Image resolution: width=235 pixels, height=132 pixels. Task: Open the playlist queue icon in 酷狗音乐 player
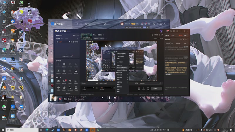pyautogui.click(x=166, y=98)
